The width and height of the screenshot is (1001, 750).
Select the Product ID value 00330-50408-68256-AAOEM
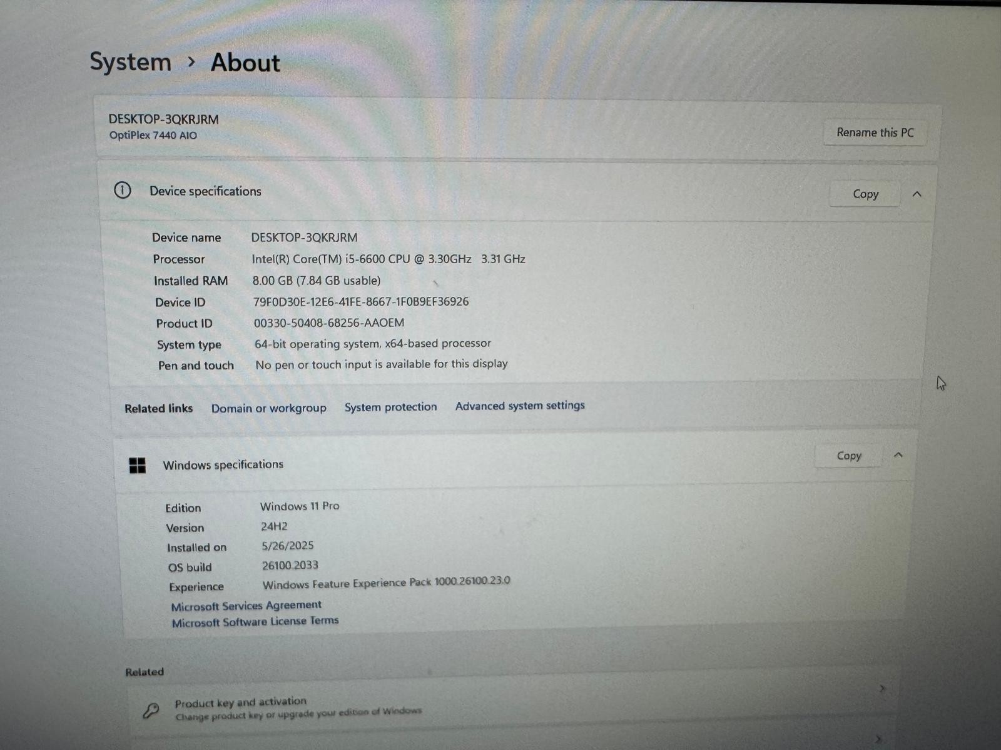(329, 323)
